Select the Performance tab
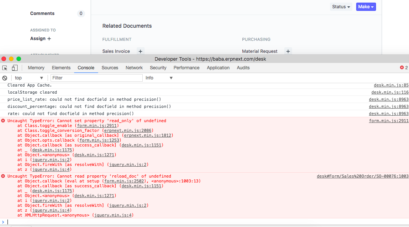The width and height of the screenshot is (409, 227). [x=186, y=68]
